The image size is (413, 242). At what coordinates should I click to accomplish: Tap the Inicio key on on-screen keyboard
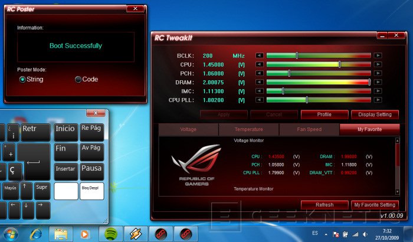(x=66, y=132)
